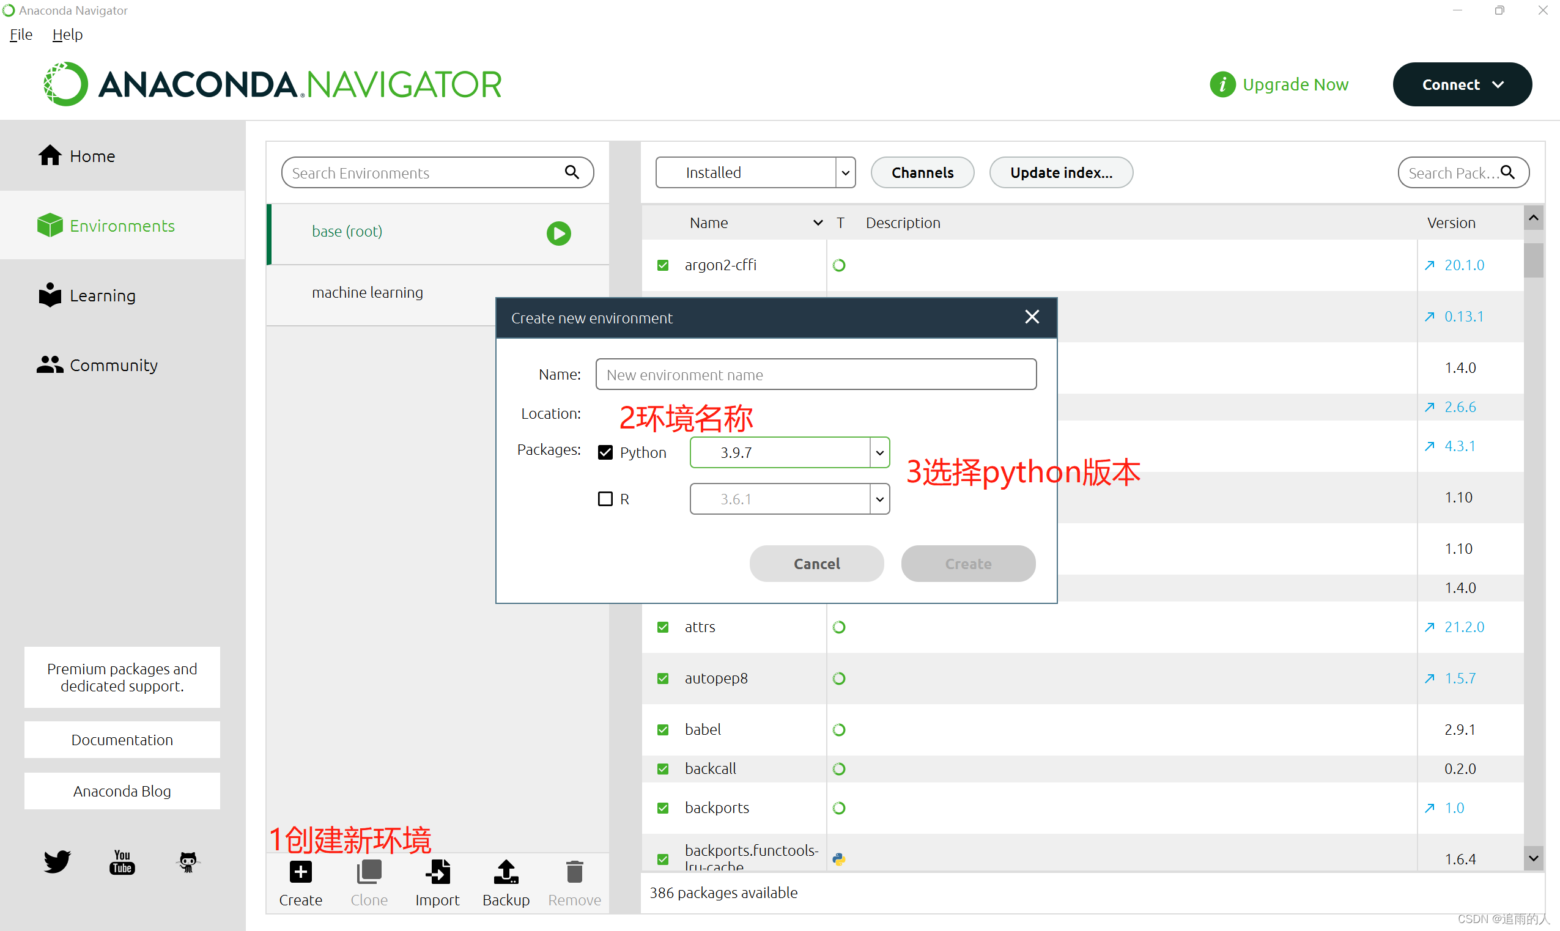Click the Backup environment icon
Screen dimensions: 1560x931
tap(506, 872)
